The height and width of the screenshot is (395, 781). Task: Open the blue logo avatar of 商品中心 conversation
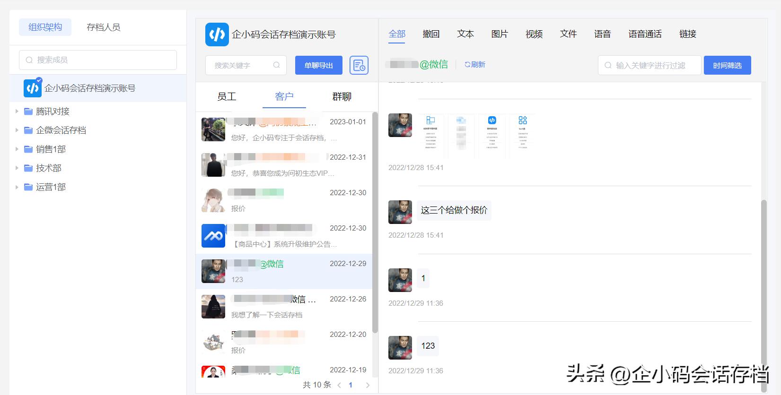(213, 236)
